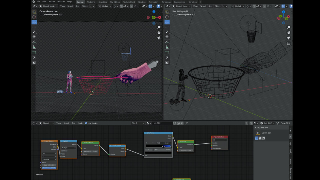Switch perspective/orthographic grid icon in right viewport
The height and width of the screenshot is (180, 320).
pos(288,43)
